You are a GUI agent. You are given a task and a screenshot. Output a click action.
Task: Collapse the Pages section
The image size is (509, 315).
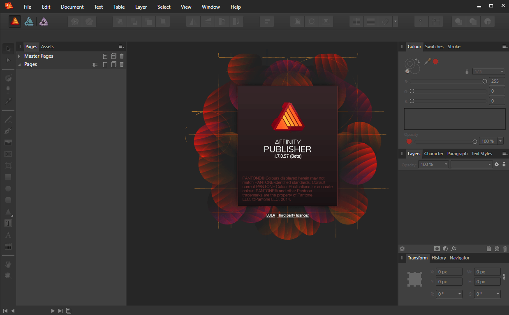point(19,64)
